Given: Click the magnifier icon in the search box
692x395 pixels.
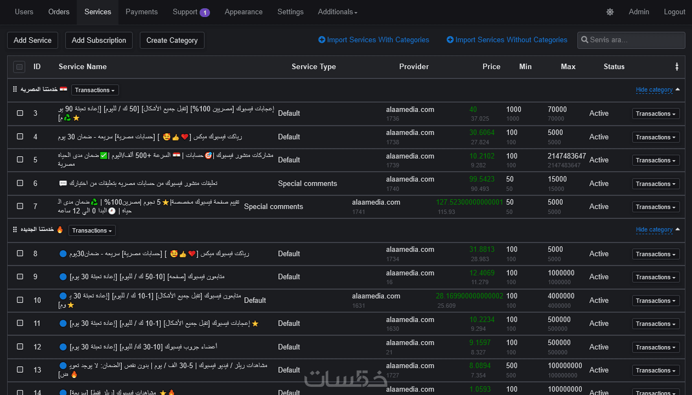Looking at the screenshot, I should [x=585, y=39].
